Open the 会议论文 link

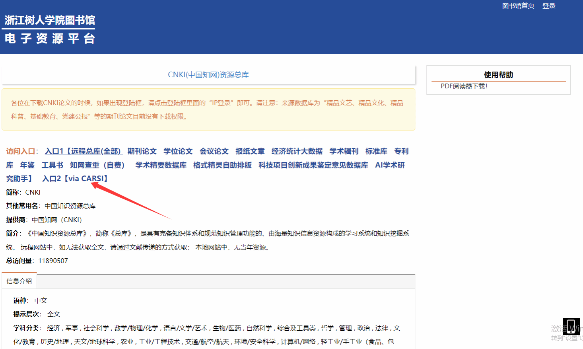coord(214,151)
